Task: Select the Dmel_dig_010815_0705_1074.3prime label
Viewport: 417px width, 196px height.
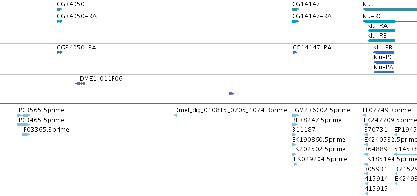Action: tap(231, 110)
